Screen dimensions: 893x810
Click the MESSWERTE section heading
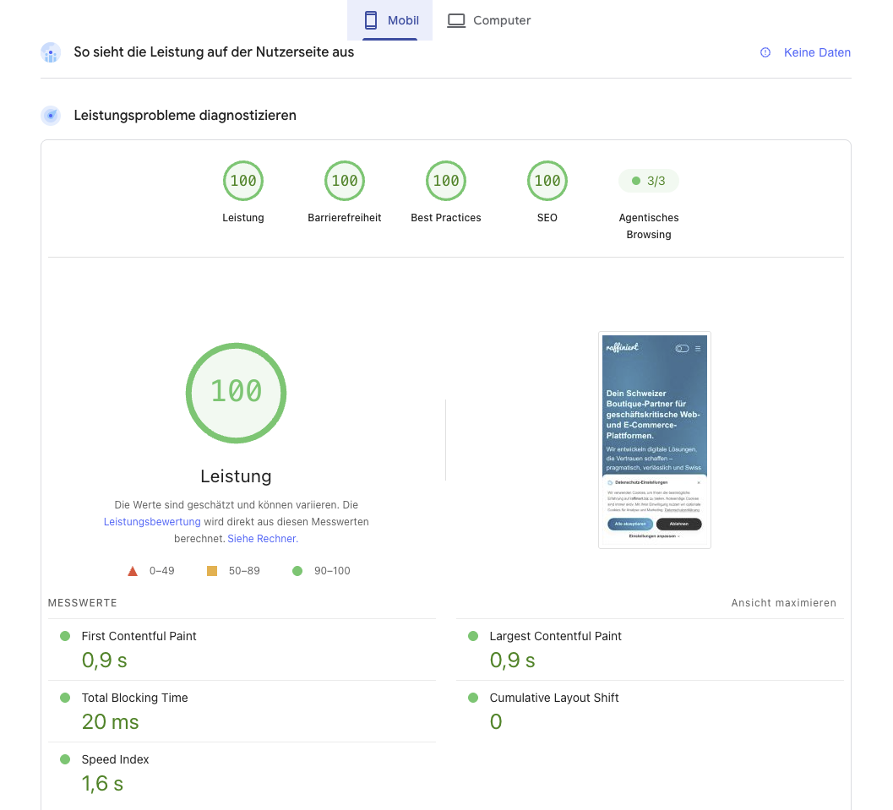[83, 603]
